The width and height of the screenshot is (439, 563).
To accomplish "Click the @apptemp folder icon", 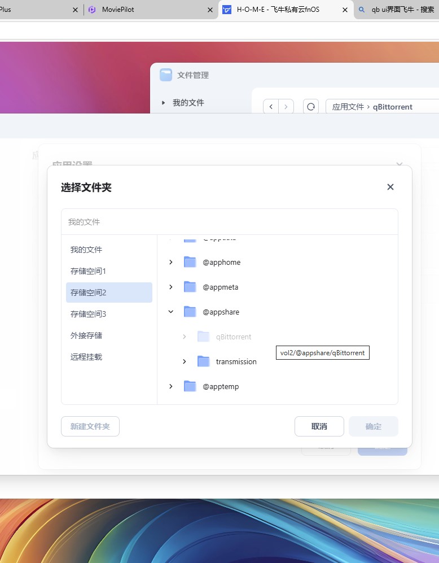I will pyautogui.click(x=190, y=386).
